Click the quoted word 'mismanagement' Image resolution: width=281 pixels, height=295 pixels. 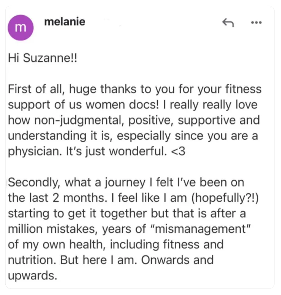point(201,230)
